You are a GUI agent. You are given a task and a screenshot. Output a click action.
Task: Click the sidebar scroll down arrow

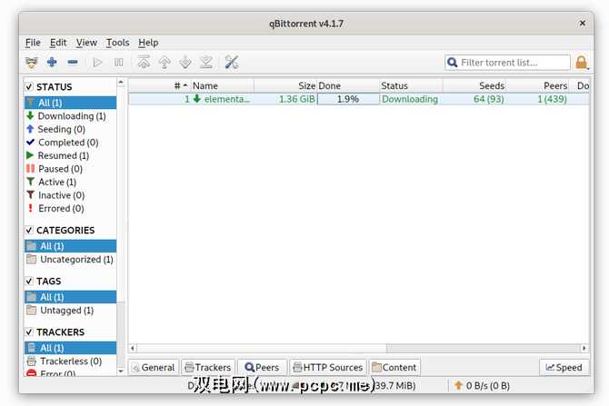121,371
